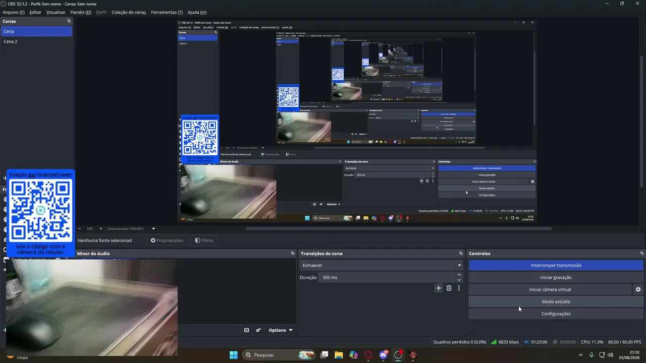Open the Editar menu

(x=35, y=12)
